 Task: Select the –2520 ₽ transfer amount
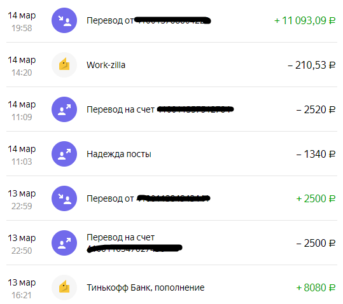(316, 109)
